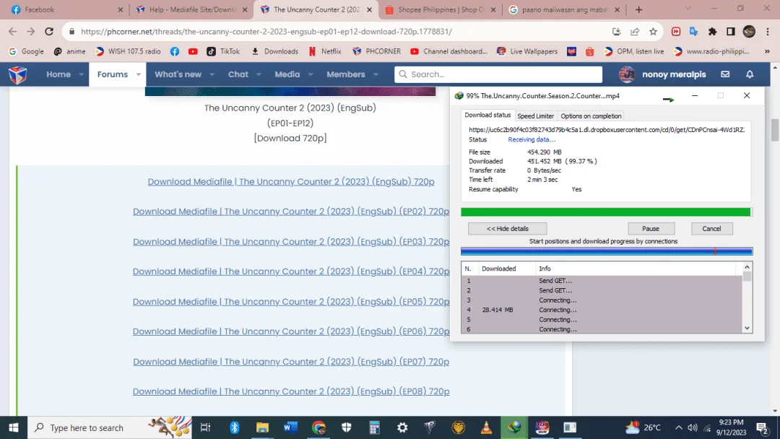Reload the page
Image resolution: width=780 pixels, height=439 pixels.
[49, 31]
